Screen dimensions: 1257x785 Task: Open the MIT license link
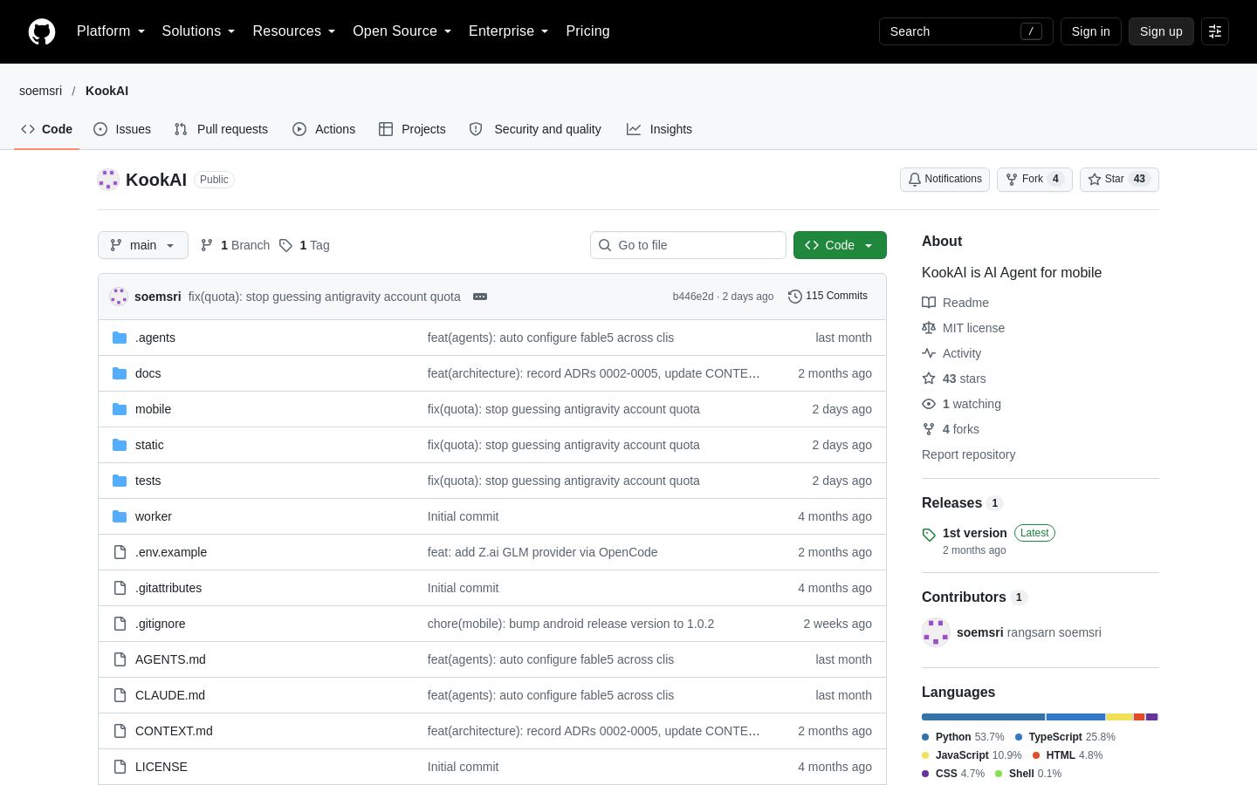click(964, 328)
